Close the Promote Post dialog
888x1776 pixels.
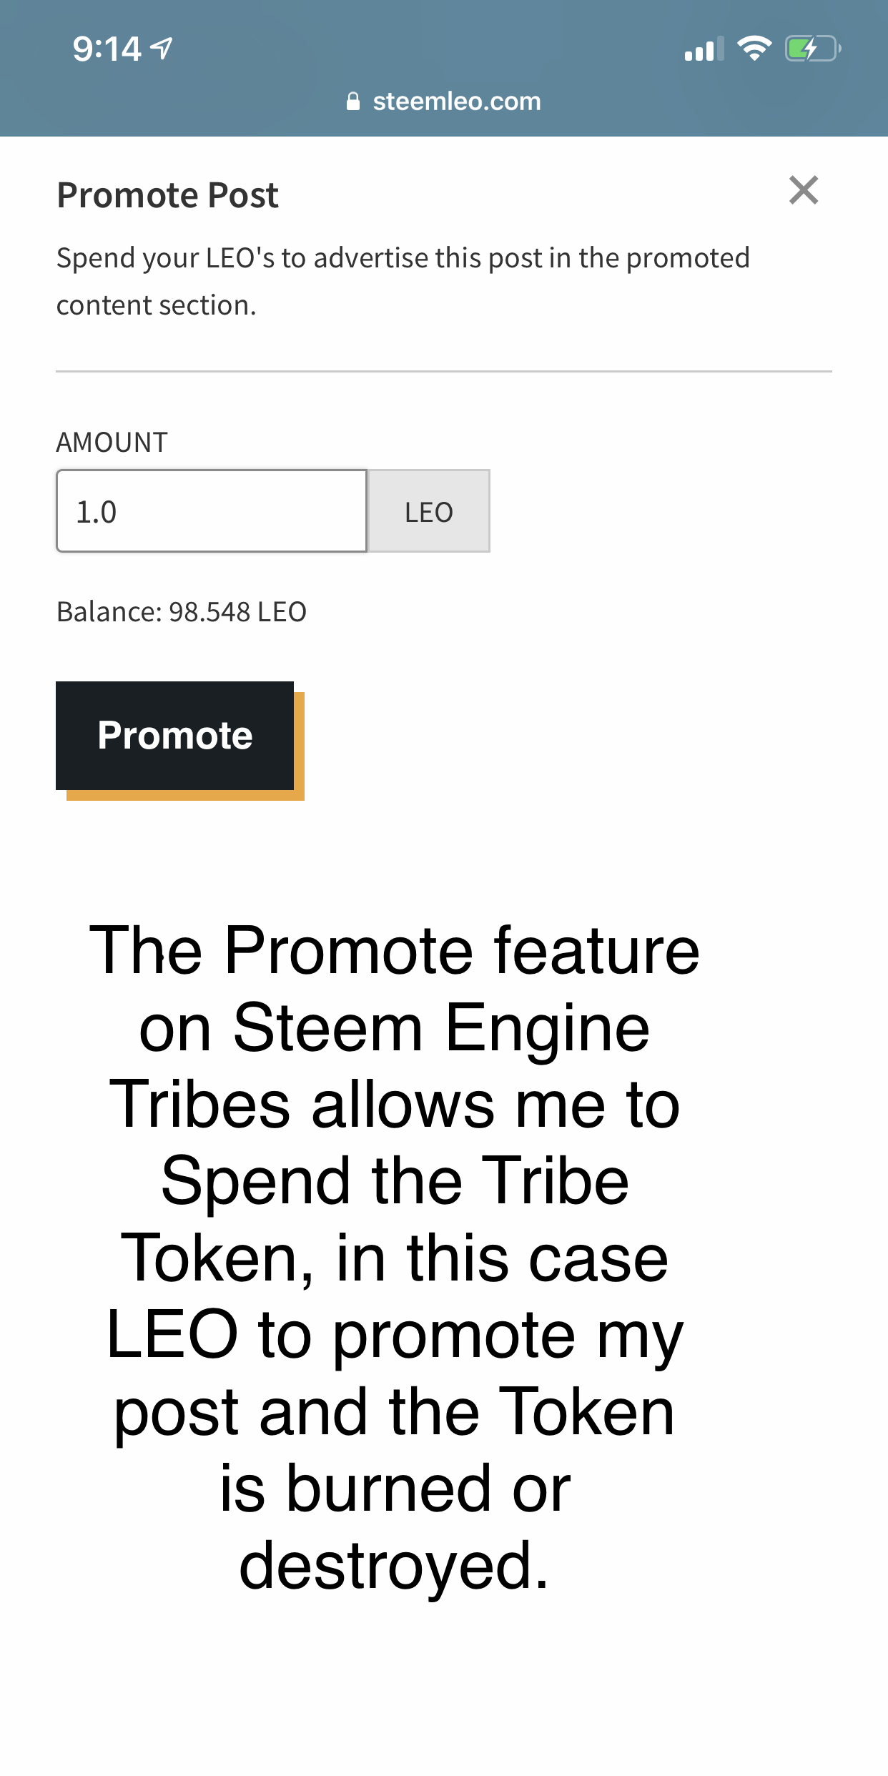click(x=804, y=190)
